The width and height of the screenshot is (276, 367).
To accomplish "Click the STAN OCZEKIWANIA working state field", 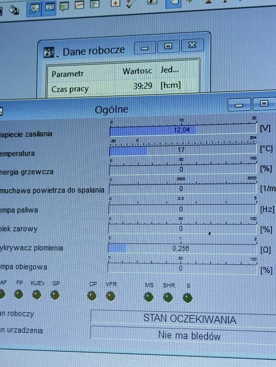I will (184, 319).
